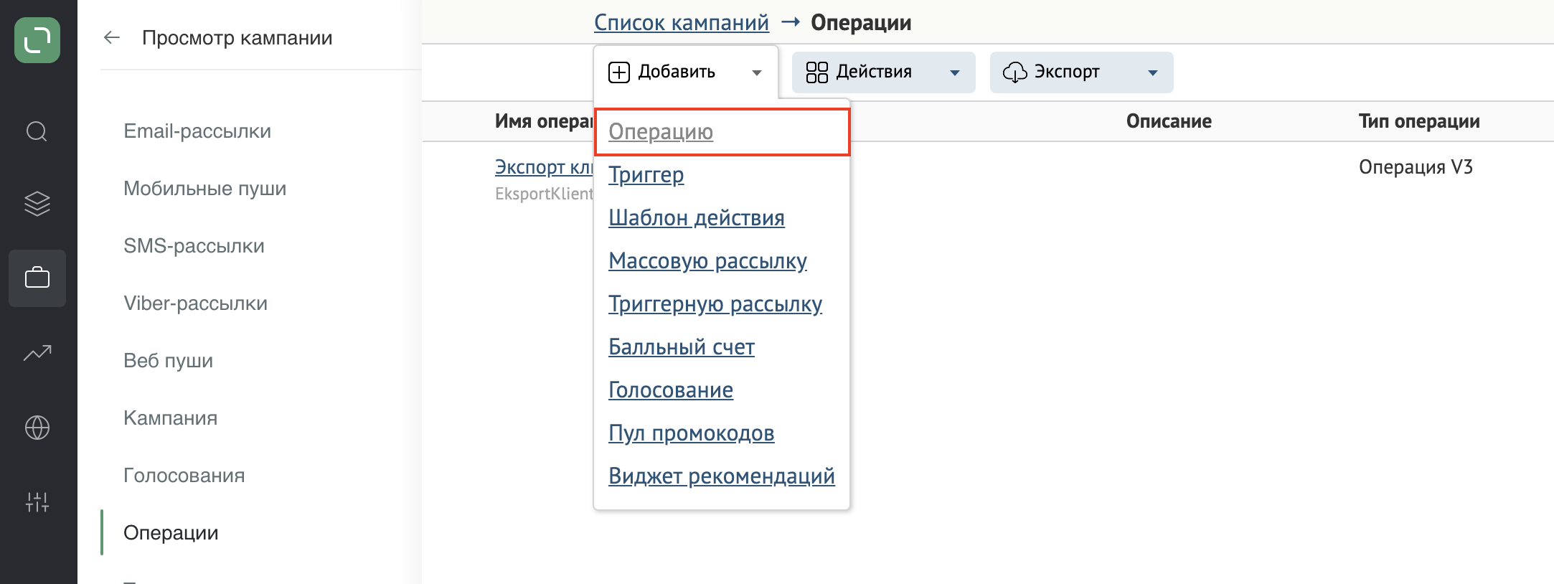Viewport: 1554px width, 584px height.
Task: Select Шаблон действия menu entry
Action: pos(696,218)
